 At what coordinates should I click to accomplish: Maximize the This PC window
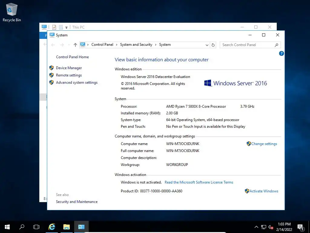click(256, 27)
